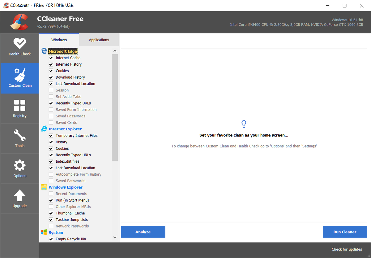The height and width of the screenshot is (258, 371).
Task: Uncheck Internet Cache under Microsoft Edge
Action: [51, 58]
